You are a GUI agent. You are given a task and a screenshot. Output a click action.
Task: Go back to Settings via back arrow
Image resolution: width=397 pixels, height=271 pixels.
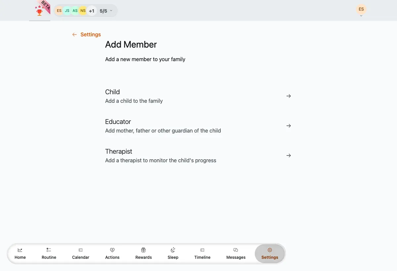pos(74,34)
